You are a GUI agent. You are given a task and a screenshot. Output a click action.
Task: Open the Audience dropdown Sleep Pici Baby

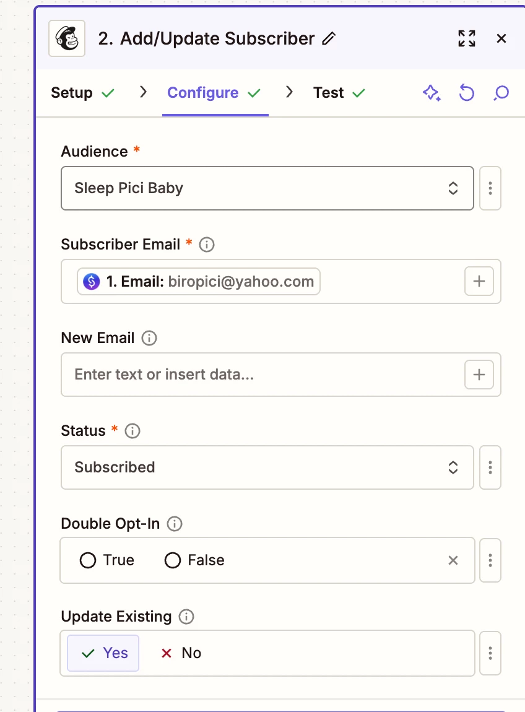point(267,188)
